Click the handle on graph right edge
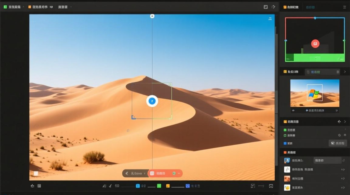Viewport: 350px width, 195px height. [x=344, y=41]
